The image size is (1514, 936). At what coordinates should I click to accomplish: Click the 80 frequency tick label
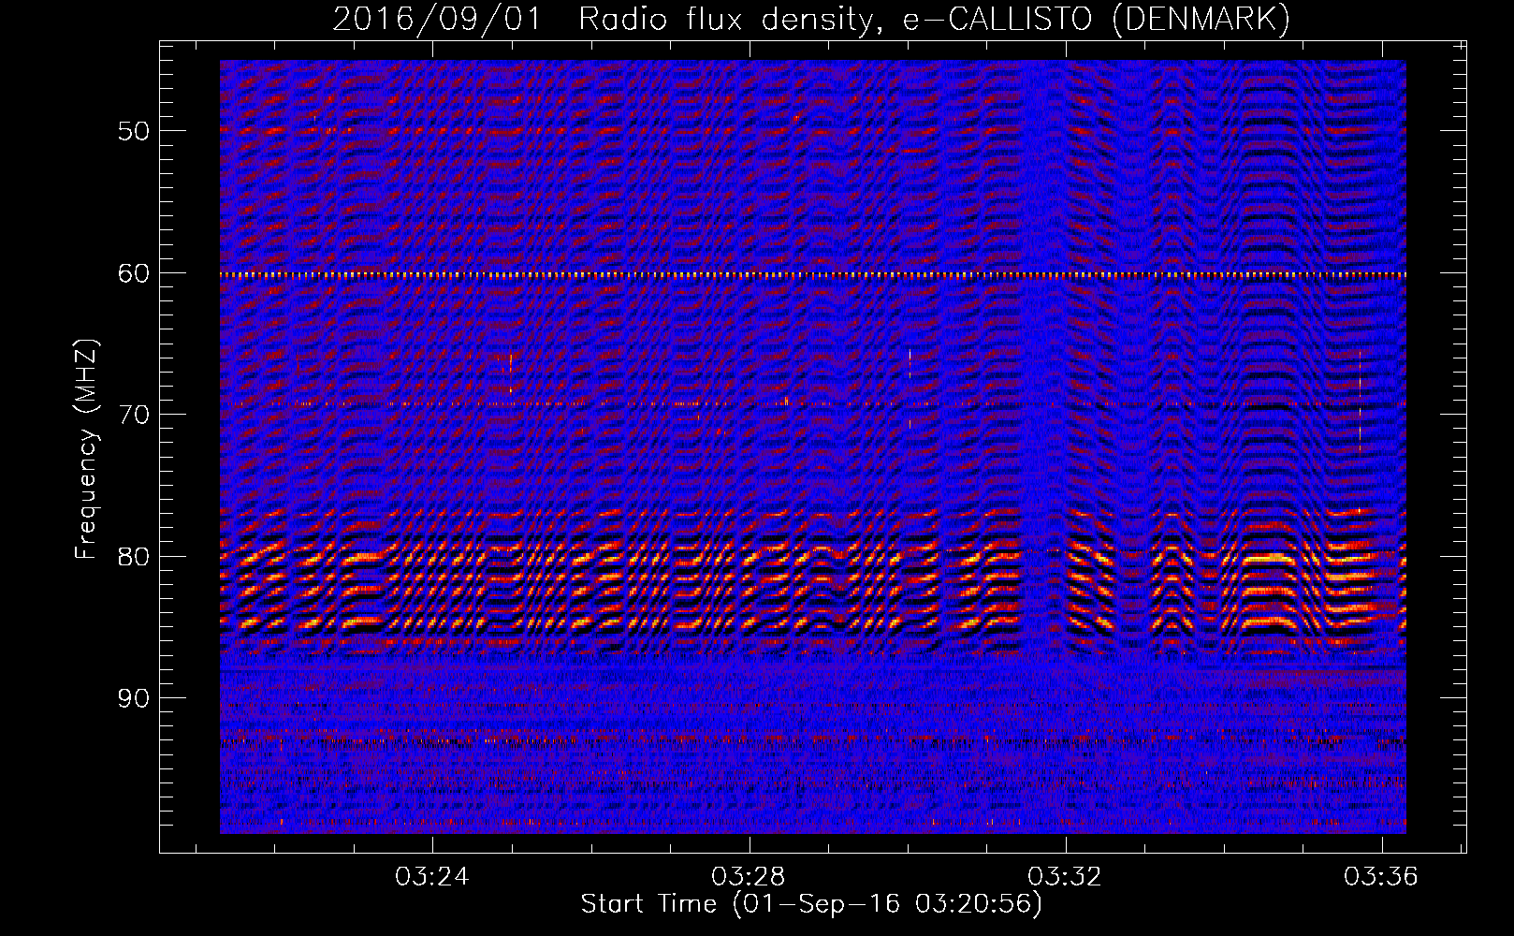[133, 557]
